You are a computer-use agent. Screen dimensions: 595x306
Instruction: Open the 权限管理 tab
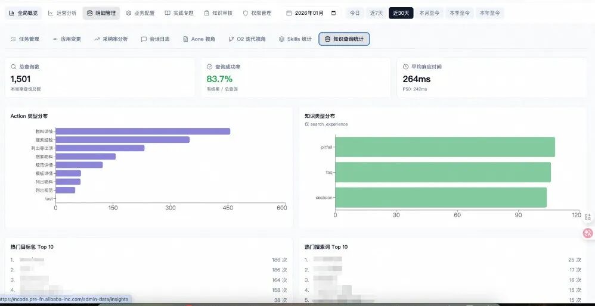click(257, 13)
